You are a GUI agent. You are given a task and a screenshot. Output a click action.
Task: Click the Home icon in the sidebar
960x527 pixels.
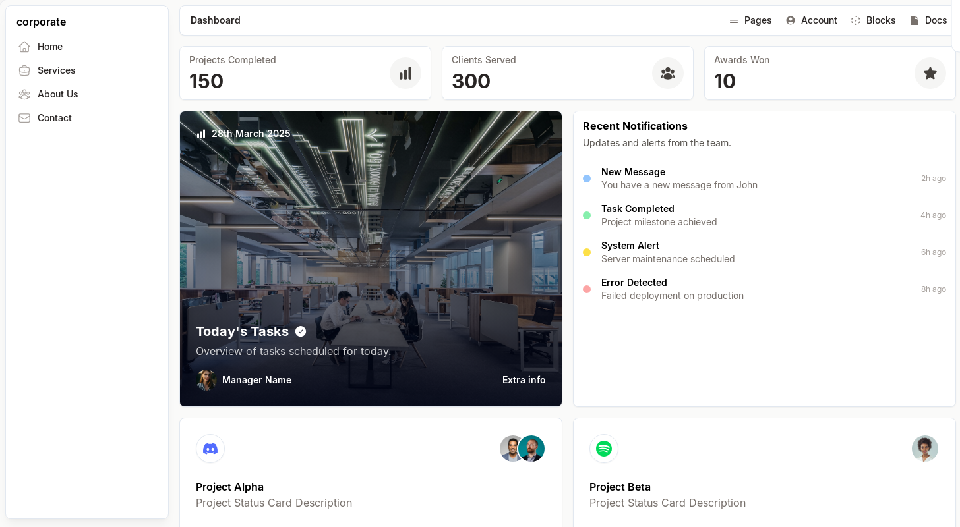pos(24,47)
